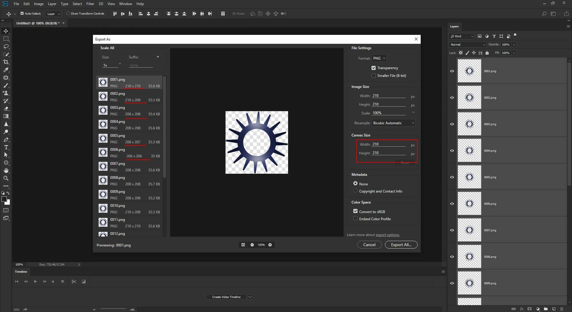Click Create Video Timeline button

(x=226, y=297)
